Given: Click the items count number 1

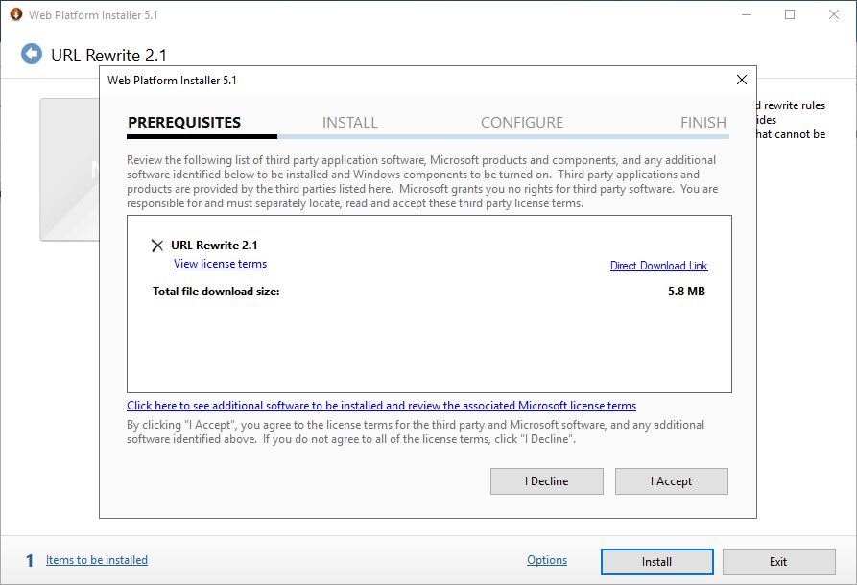Looking at the screenshot, I should coord(30,560).
